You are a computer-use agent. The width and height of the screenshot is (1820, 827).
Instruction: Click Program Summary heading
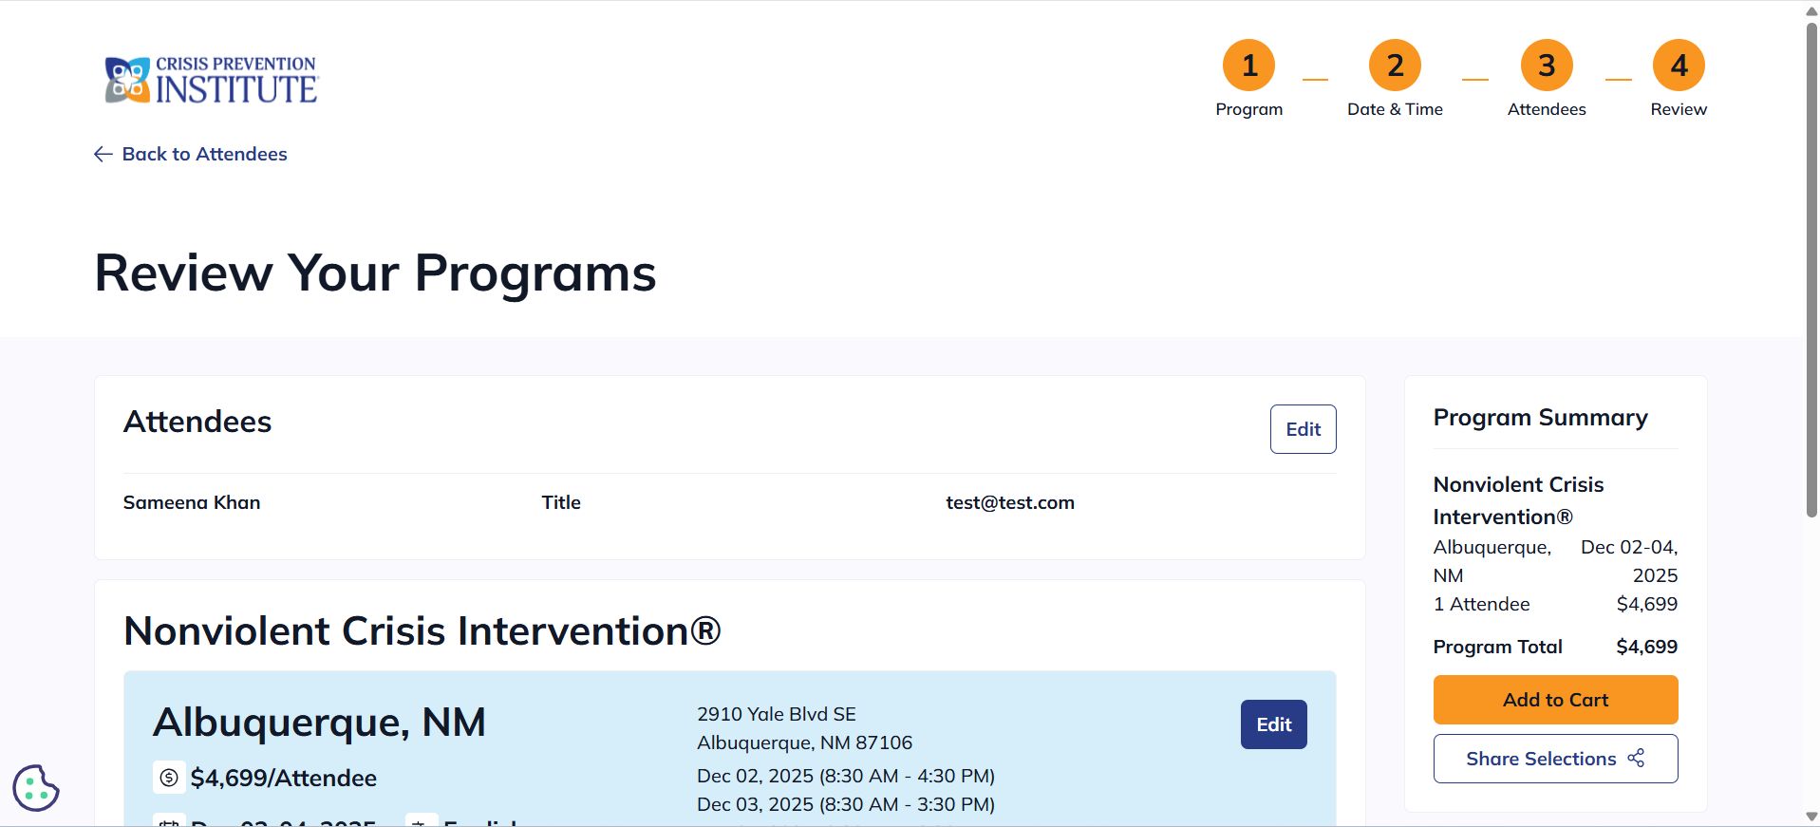click(1540, 418)
